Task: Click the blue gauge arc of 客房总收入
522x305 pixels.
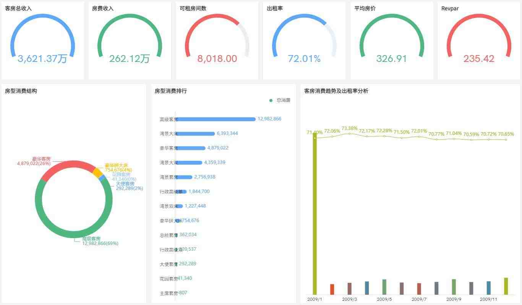Action: tap(42, 16)
